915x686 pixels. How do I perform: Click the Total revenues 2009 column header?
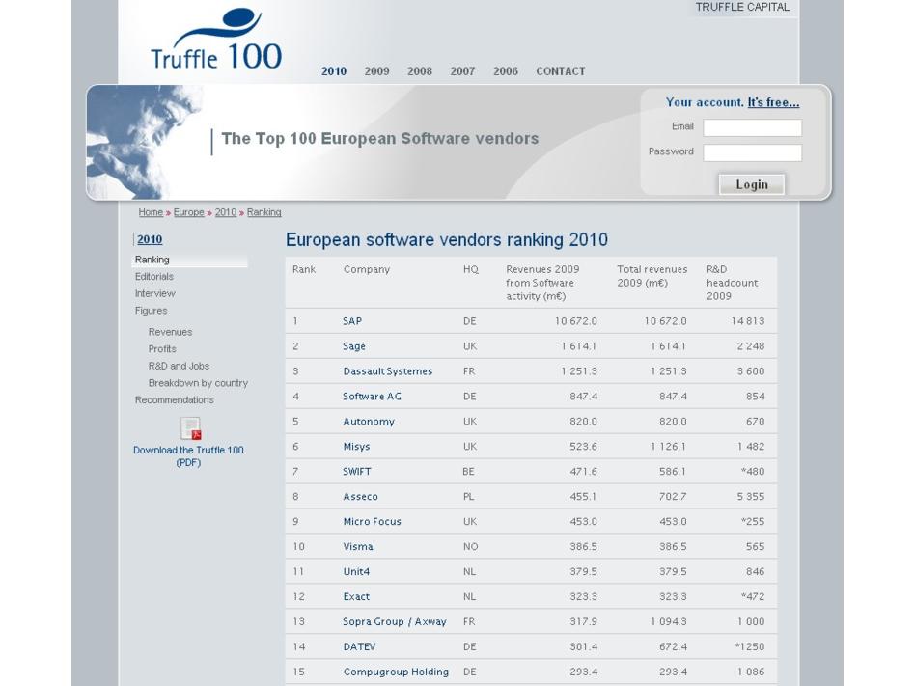pyautogui.click(x=652, y=277)
